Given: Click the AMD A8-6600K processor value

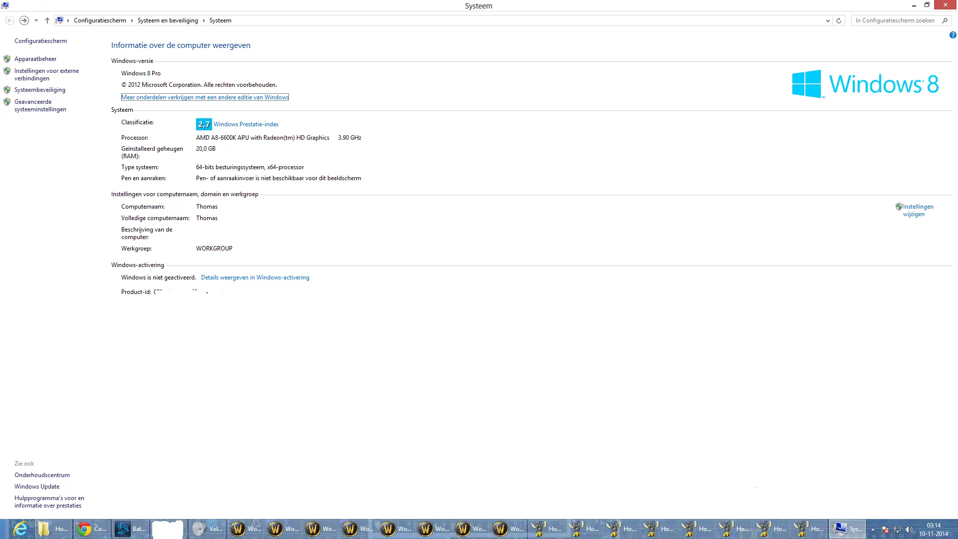Looking at the screenshot, I should click(262, 138).
